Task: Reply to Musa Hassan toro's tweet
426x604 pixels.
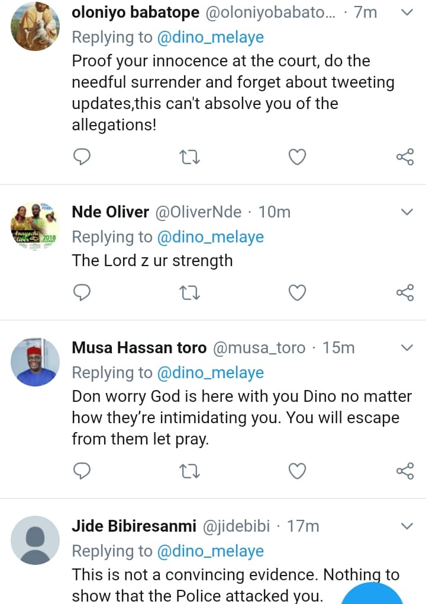Action: [x=82, y=471]
